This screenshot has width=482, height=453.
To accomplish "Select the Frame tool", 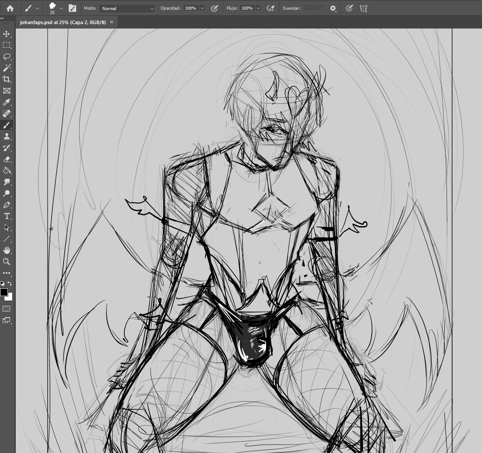I will tap(7, 91).
